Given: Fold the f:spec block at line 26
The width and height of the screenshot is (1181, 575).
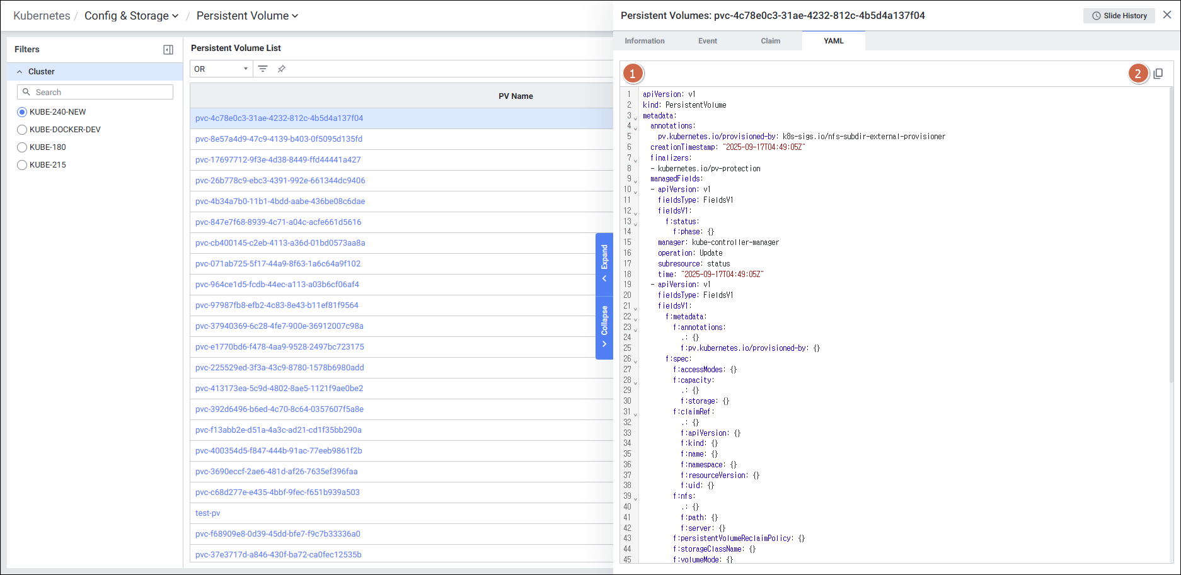Looking at the screenshot, I should pyautogui.click(x=635, y=361).
